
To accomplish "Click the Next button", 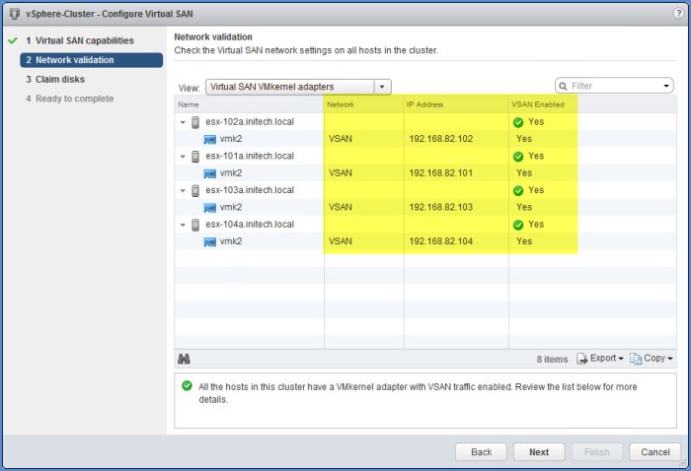I will click(x=539, y=452).
